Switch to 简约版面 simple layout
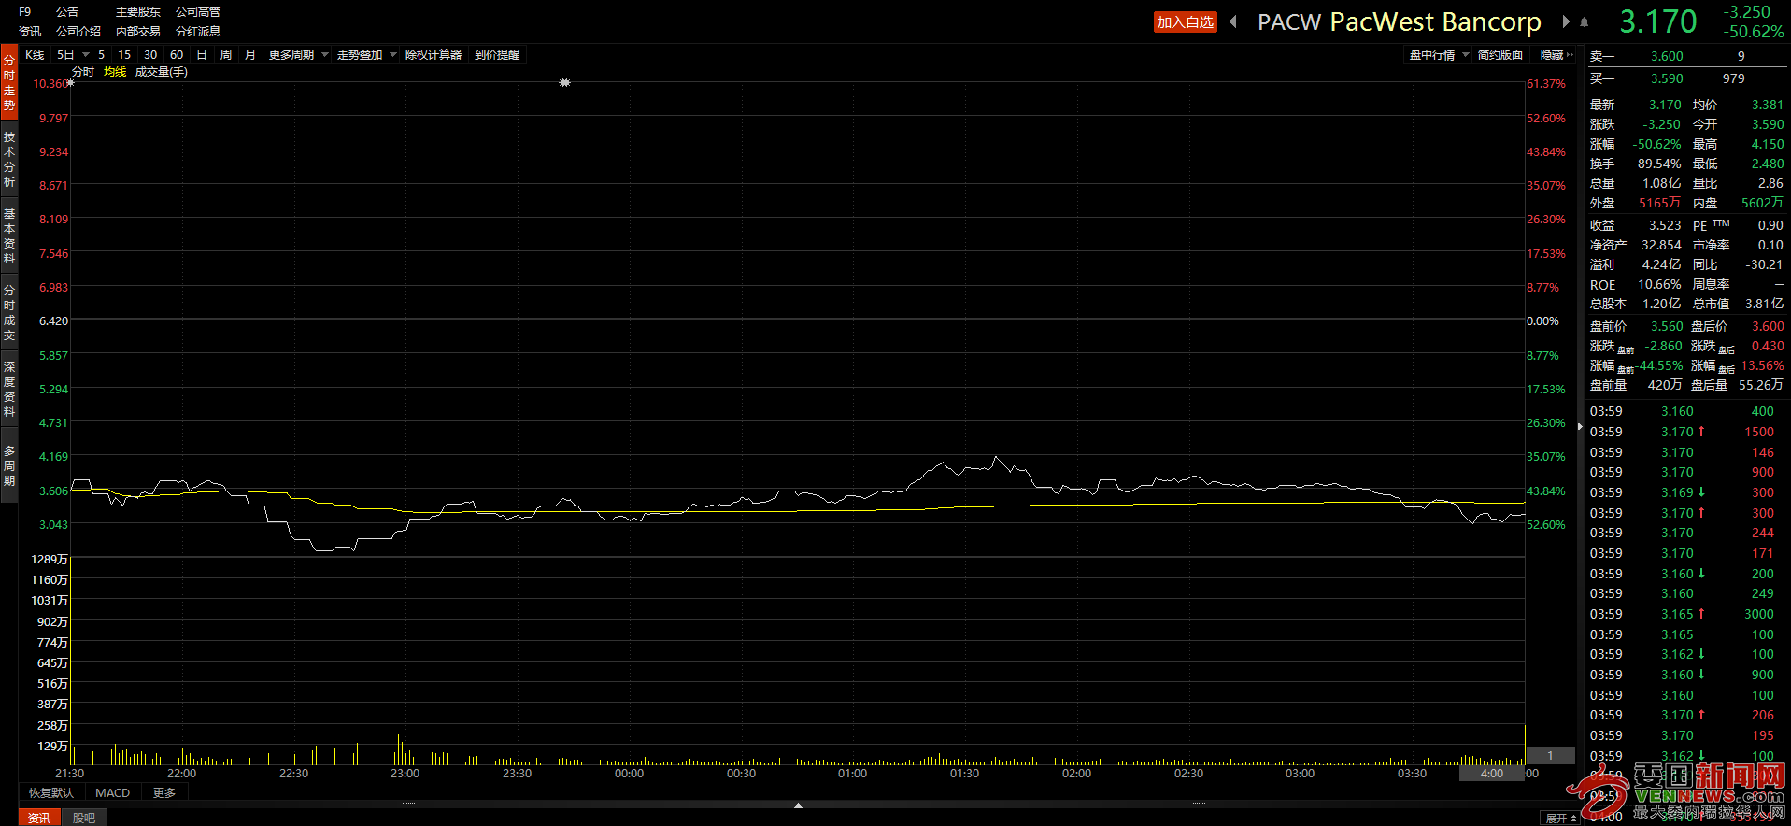The width and height of the screenshot is (1791, 826). [x=1500, y=55]
